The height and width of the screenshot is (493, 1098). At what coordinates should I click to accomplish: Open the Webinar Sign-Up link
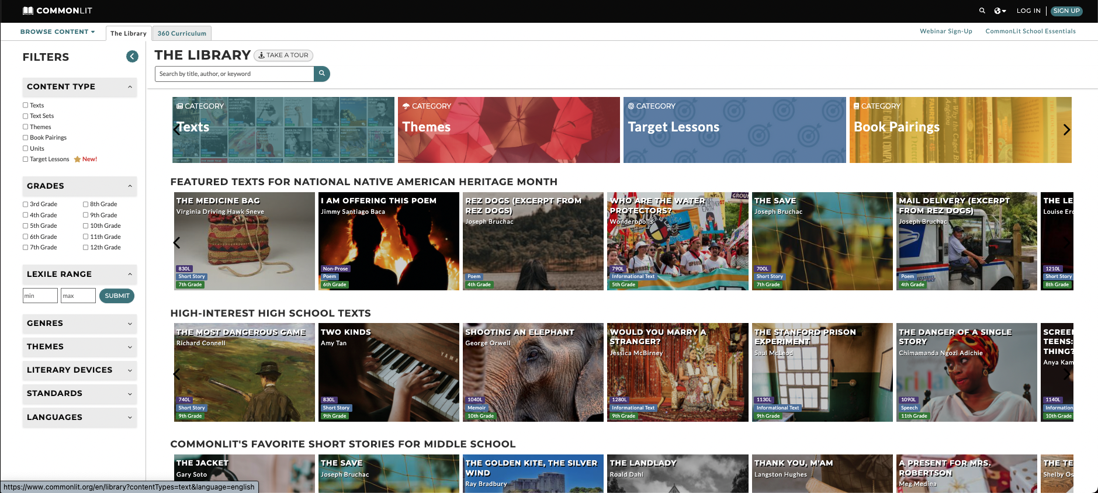(x=946, y=32)
